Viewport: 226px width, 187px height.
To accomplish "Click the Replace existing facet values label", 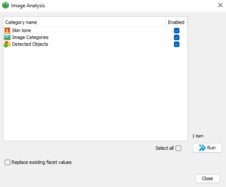I will pyautogui.click(x=41, y=162).
